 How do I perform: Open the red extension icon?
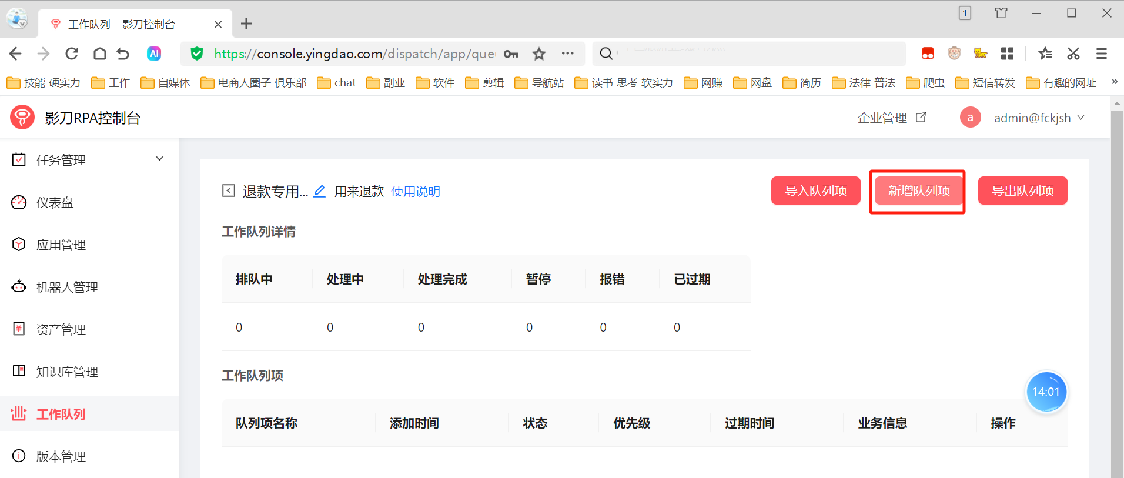928,54
